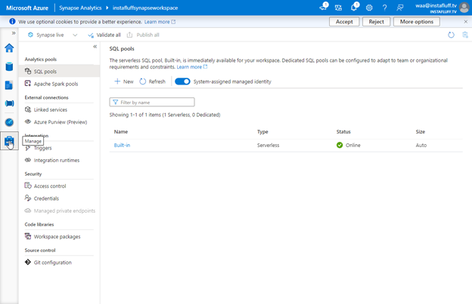472x304 pixels.
Task: Open settings gear icon
Action: point(369,8)
